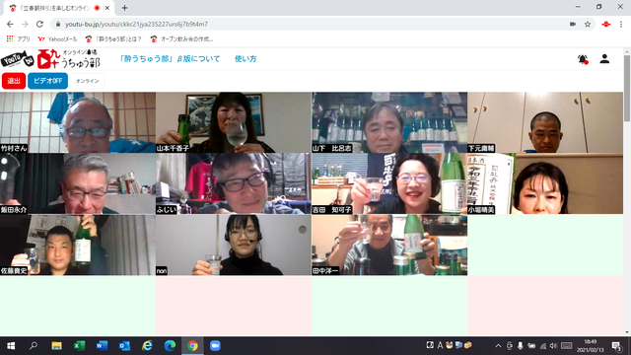This screenshot has height=355, width=631.
Task: Click the red extension icon in the toolbar
Action: (605, 24)
